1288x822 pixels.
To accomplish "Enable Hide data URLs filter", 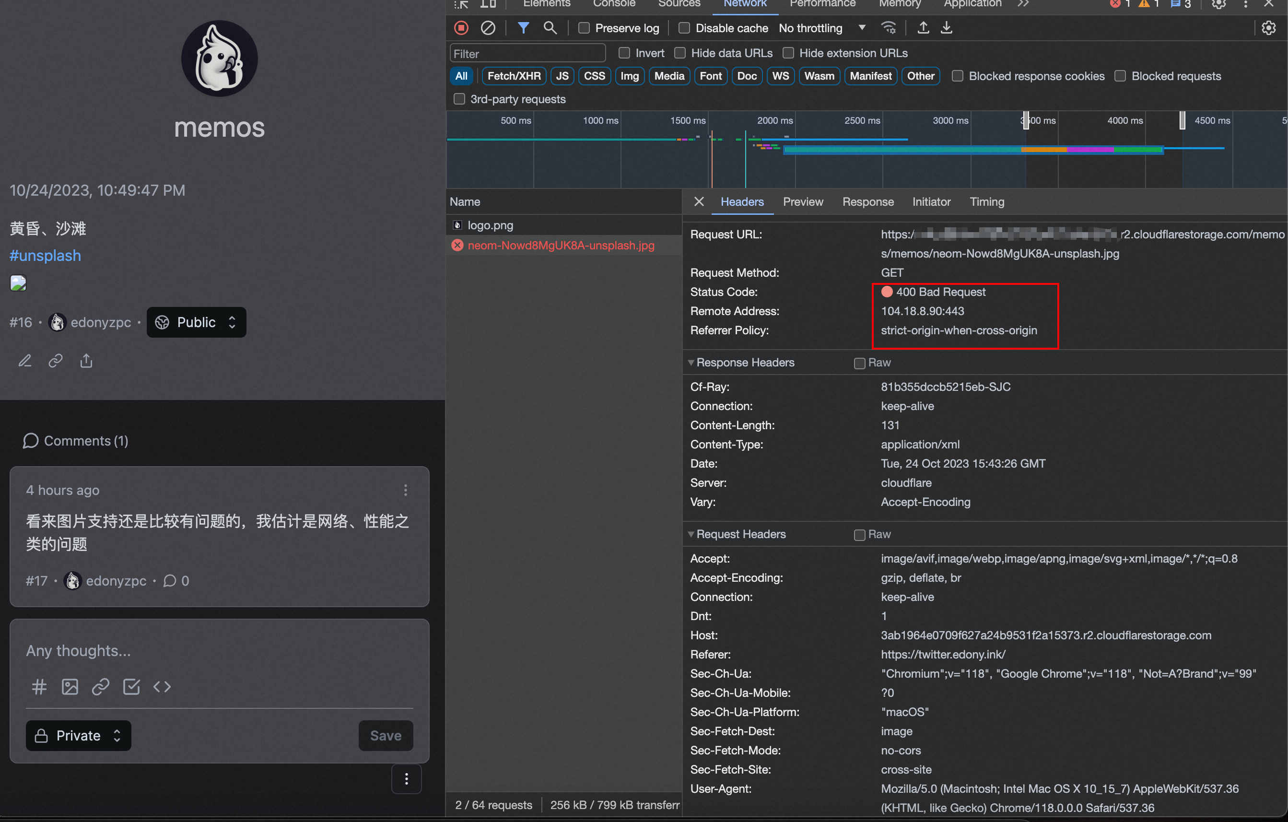I will coord(680,53).
